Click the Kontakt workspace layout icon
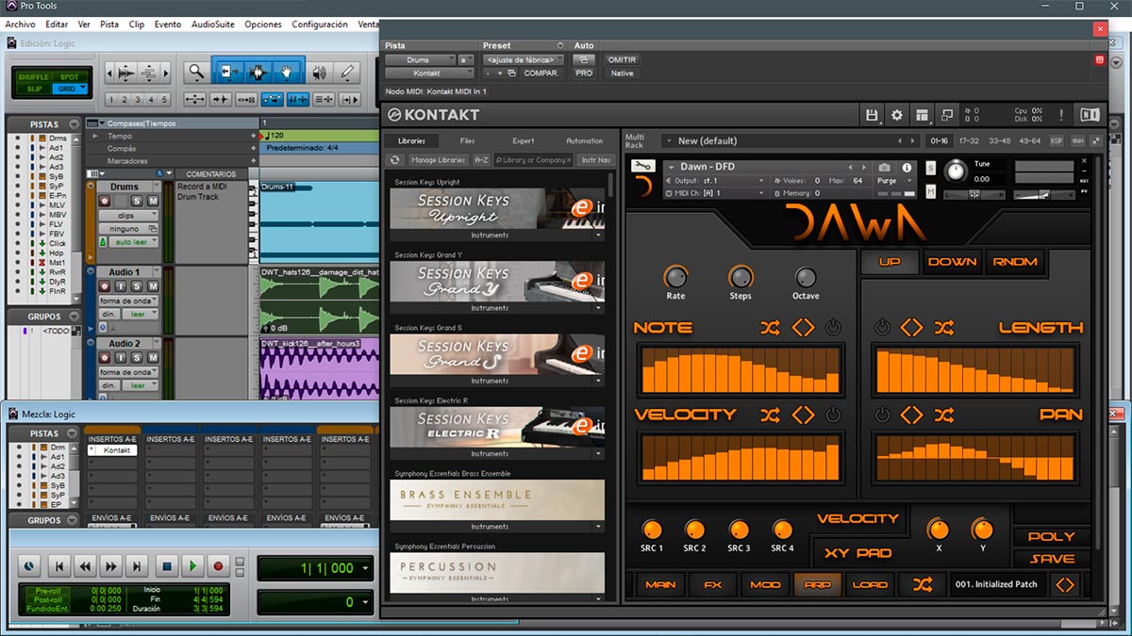 (x=922, y=115)
